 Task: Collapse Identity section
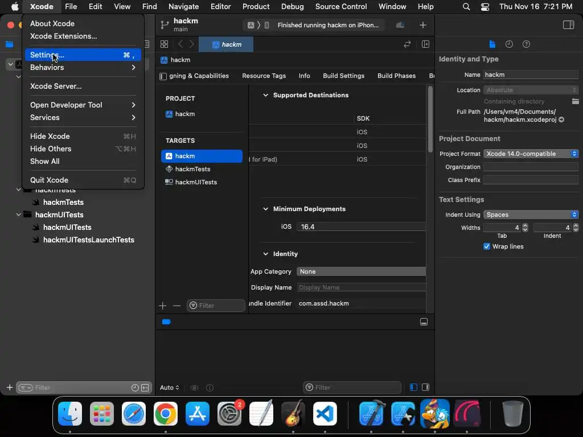265,254
